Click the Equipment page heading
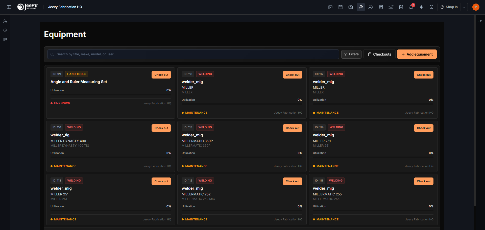This screenshot has width=485, height=230. [65, 34]
